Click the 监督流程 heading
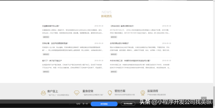 (153, 91)
